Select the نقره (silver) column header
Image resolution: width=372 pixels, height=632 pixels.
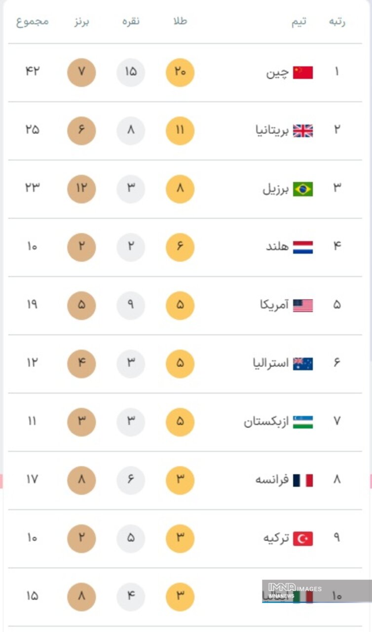pyautogui.click(x=131, y=21)
